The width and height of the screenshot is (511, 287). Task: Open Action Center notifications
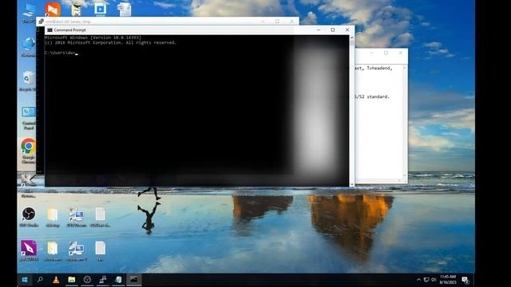pos(465,280)
